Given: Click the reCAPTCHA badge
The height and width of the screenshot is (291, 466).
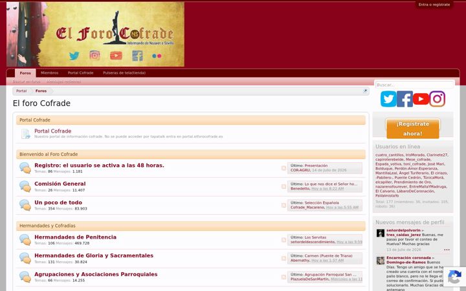Looking at the screenshot, I should (454, 277).
